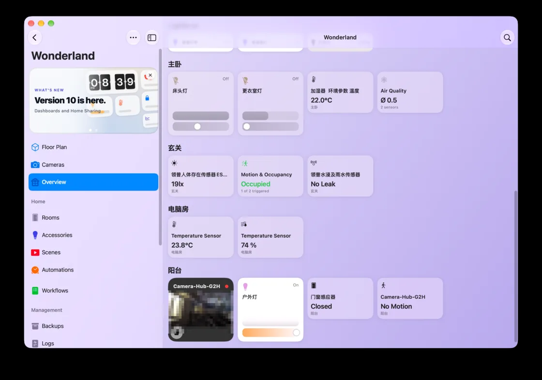This screenshot has height=380, width=542.
Task: Adjust the 床头灯 upper brightness bar
Action: pyautogui.click(x=201, y=116)
